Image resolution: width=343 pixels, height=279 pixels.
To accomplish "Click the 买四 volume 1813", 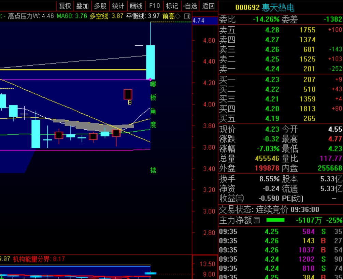I will click(x=308, y=109).
